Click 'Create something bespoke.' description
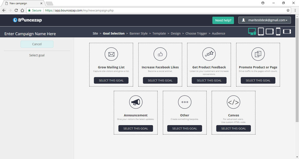 [185, 119]
